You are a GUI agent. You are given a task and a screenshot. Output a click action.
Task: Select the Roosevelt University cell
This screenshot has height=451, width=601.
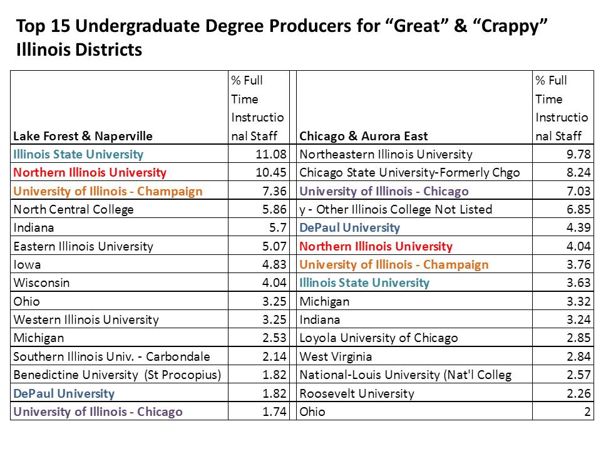point(357,394)
